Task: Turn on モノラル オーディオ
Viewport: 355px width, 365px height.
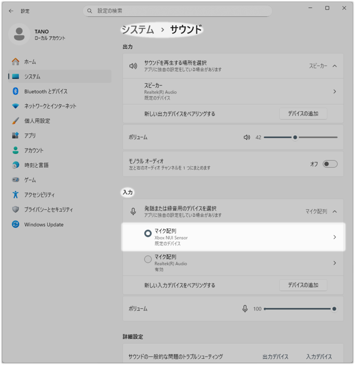Action: tap(330, 164)
